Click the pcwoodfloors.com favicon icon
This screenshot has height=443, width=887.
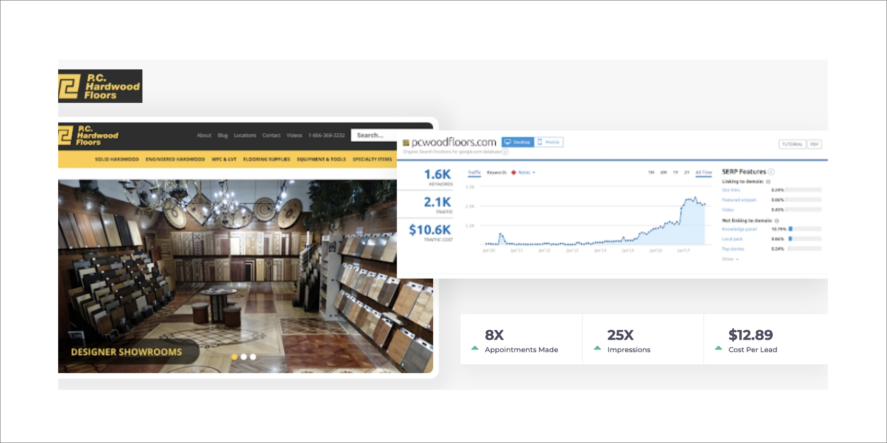coord(406,143)
